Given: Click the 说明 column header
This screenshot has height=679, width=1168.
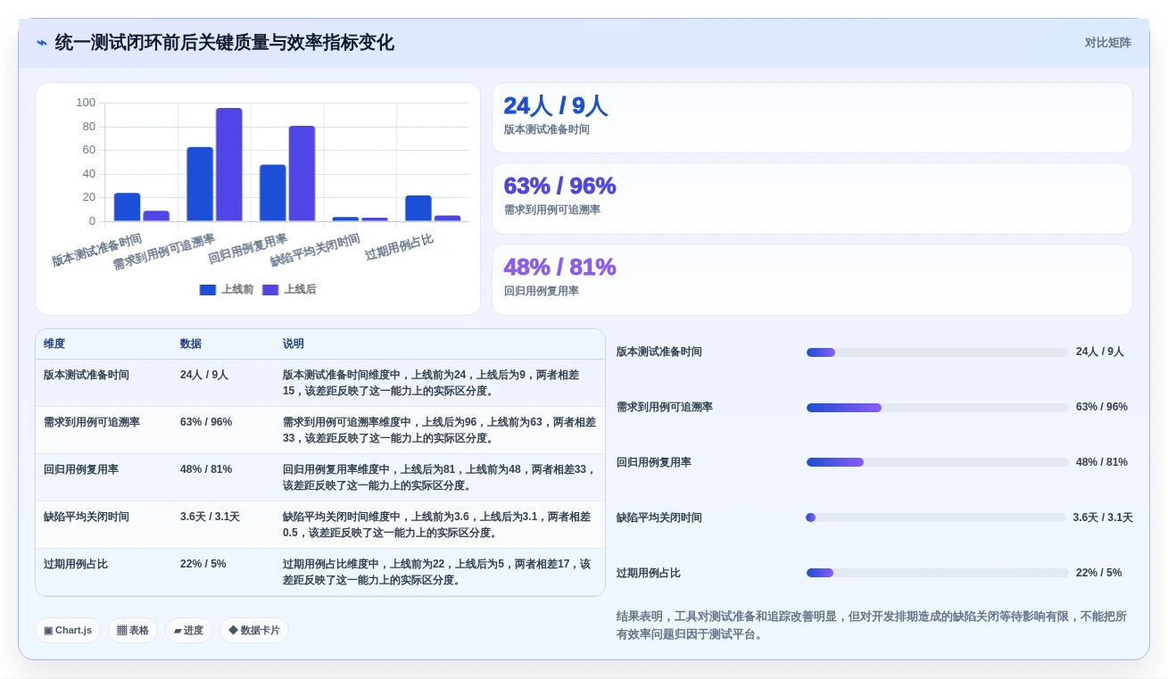Looking at the screenshot, I should (x=294, y=344).
